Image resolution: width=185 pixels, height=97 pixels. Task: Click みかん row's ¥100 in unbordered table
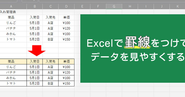click(67, 34)
